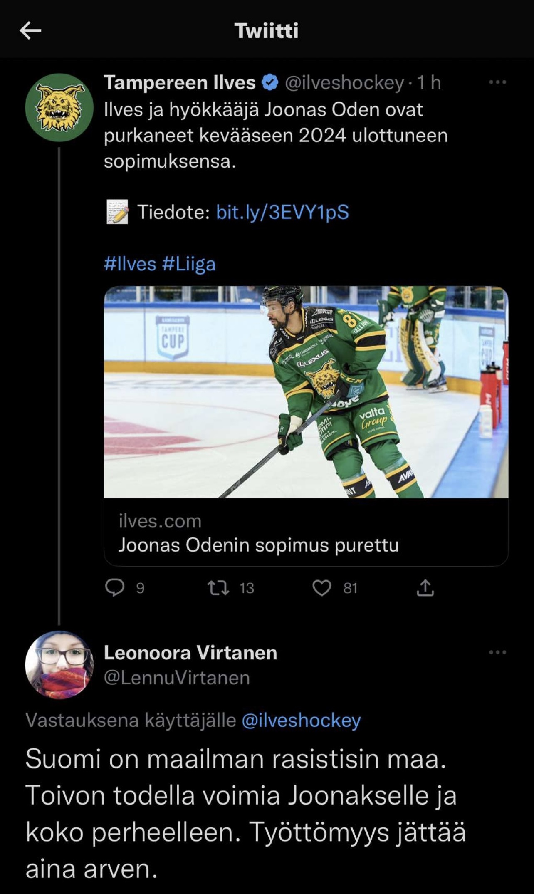Open the 'Joonas Odenin sopimus purettu' card title
Image resolution: width=534 pixels, height=894 pixels.
(x=258, y=545)
